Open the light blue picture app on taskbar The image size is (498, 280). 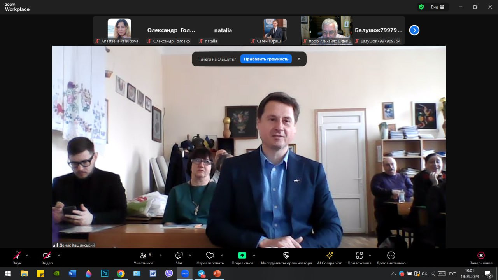(137, 273)
